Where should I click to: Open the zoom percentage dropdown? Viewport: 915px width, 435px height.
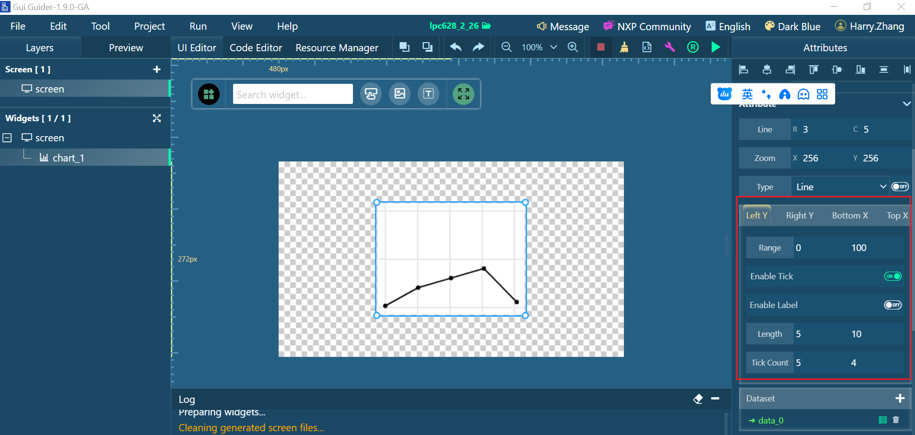tap(553, 47)
